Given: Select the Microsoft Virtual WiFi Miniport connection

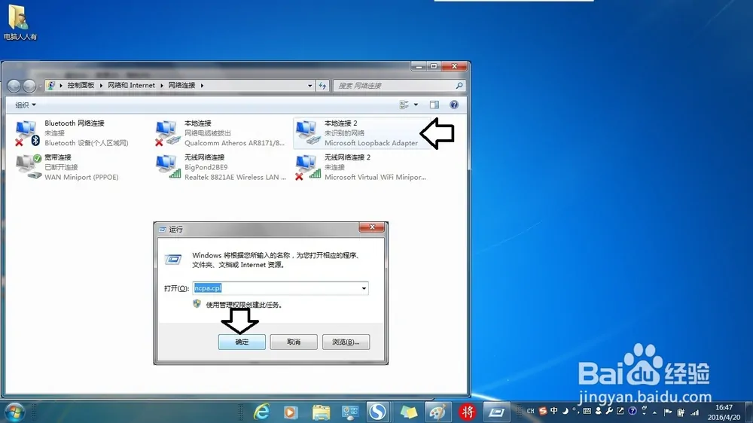Looking at the screenshot, I should point(307,166).
